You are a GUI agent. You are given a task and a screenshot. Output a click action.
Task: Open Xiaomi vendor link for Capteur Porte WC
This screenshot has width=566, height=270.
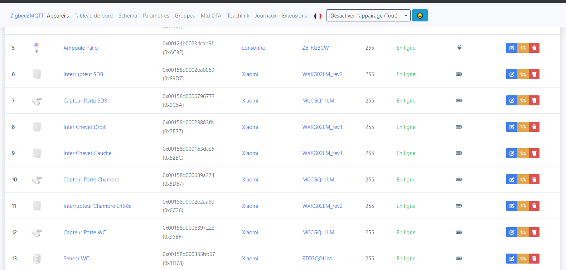point(250,232)
